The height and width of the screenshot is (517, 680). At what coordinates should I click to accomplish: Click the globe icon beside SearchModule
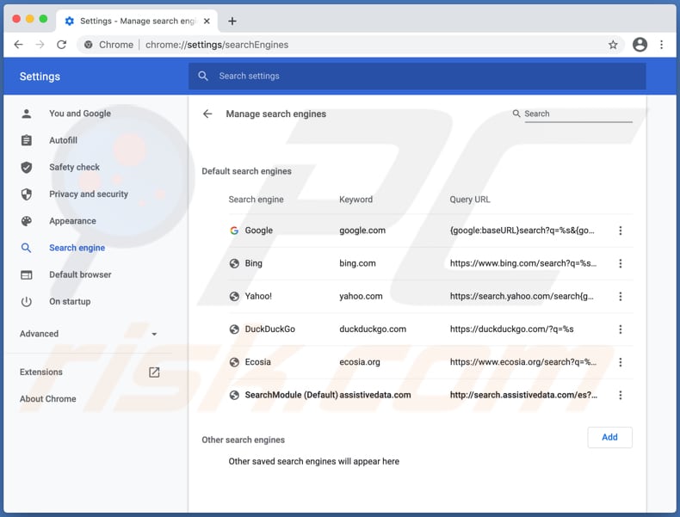coord(234,395)
